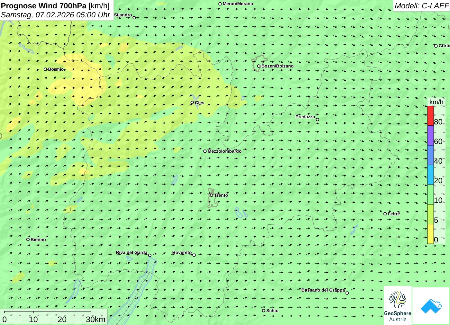The height and width of the screenshot is (325, 450).
Task: Click the red 80 km/h legend swatch
Action: [430, 116]
